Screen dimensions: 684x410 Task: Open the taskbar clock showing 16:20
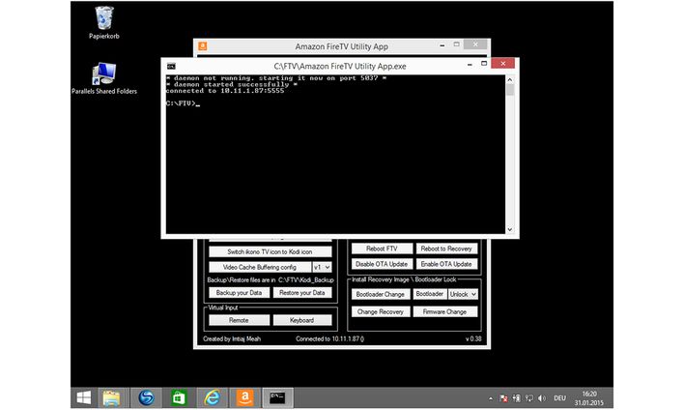pyautogui.click(x=589, y=398)
